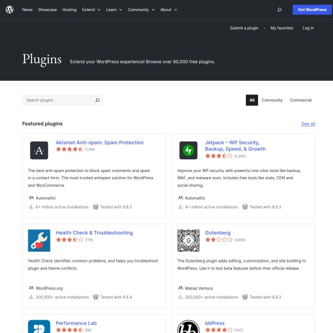
Task: Open the bbPress title link
Action: pyautogui.click(x=215, y=323)
